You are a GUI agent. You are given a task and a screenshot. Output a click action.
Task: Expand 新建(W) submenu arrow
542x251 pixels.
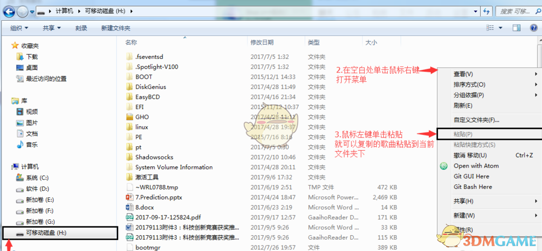tap(536, 215)
